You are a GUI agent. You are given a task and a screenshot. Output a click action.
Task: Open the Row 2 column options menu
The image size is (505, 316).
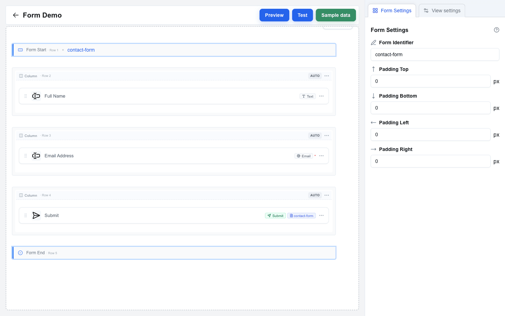tap(326, 76)
